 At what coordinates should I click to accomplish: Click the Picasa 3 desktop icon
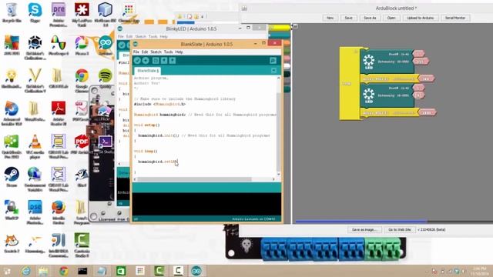(x=82, y=45)
